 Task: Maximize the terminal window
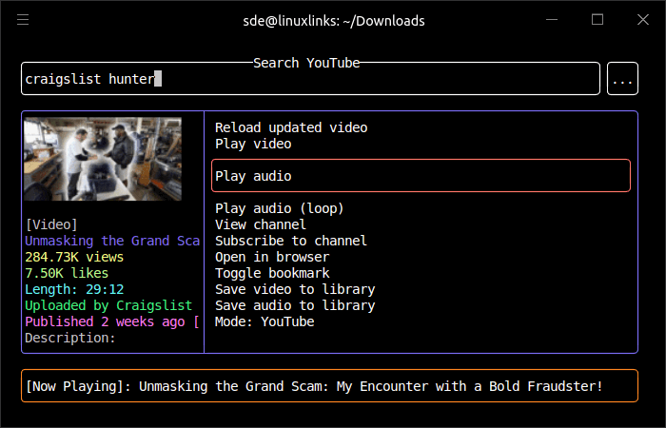point(597,20)
